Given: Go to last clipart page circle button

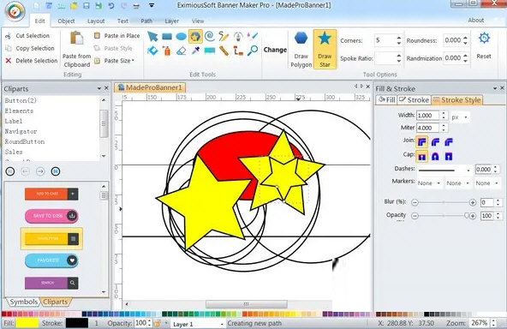Looking at the screenshot, I should [56, 171].
